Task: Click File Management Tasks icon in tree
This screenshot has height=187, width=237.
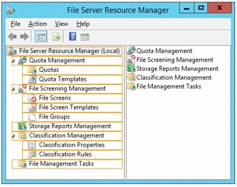Action: coord(22,164)
